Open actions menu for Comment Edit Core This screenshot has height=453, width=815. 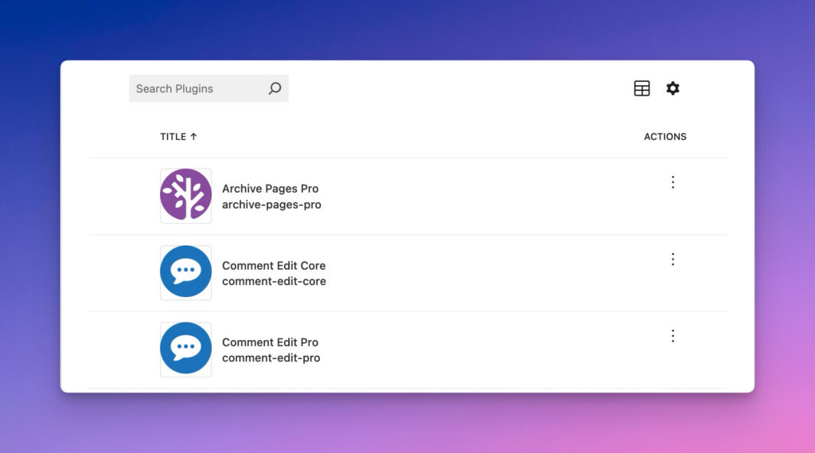tap(673, 259)
